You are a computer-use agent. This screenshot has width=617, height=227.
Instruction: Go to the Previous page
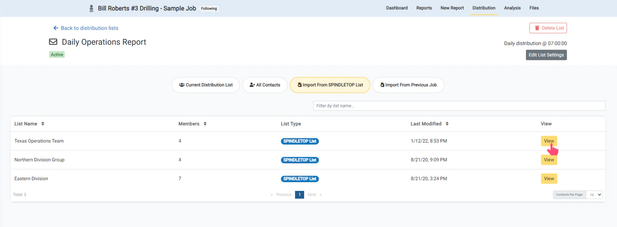(281, 195)
